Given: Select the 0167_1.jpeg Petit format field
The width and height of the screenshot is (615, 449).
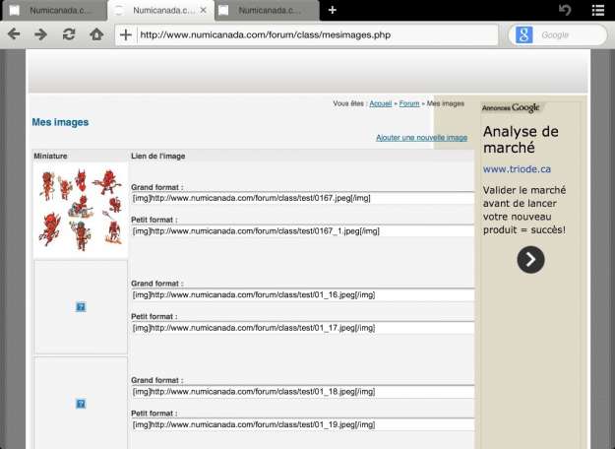Looking at the screenshot, I should 303,231.
